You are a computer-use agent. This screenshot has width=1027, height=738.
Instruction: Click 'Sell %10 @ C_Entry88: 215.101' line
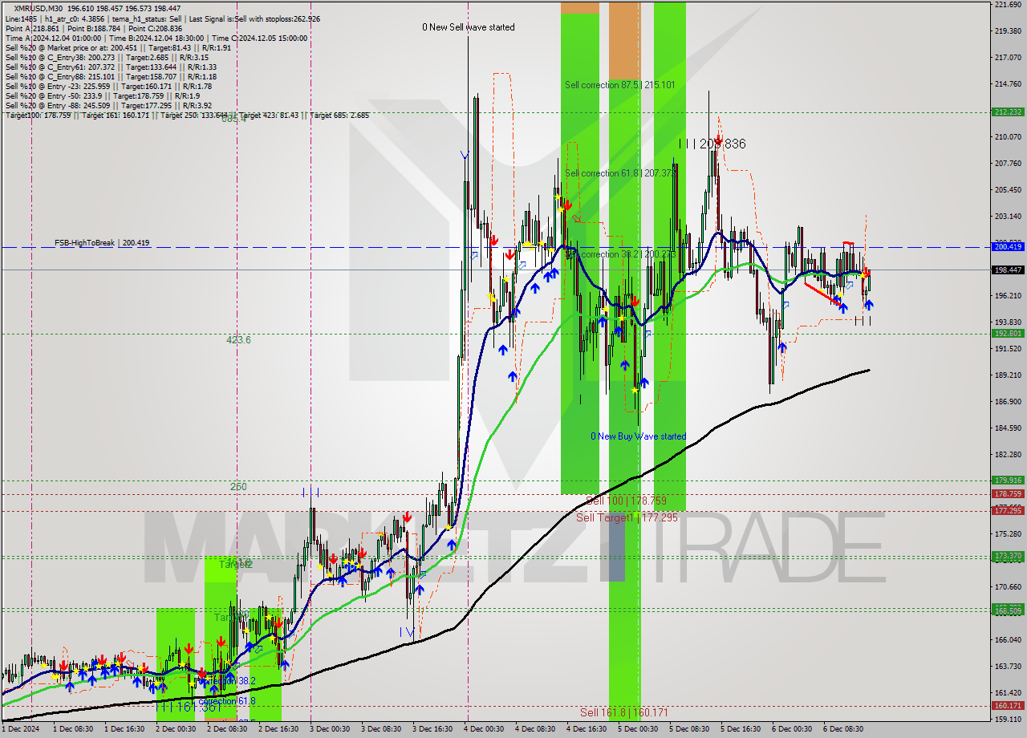[111, 77]
